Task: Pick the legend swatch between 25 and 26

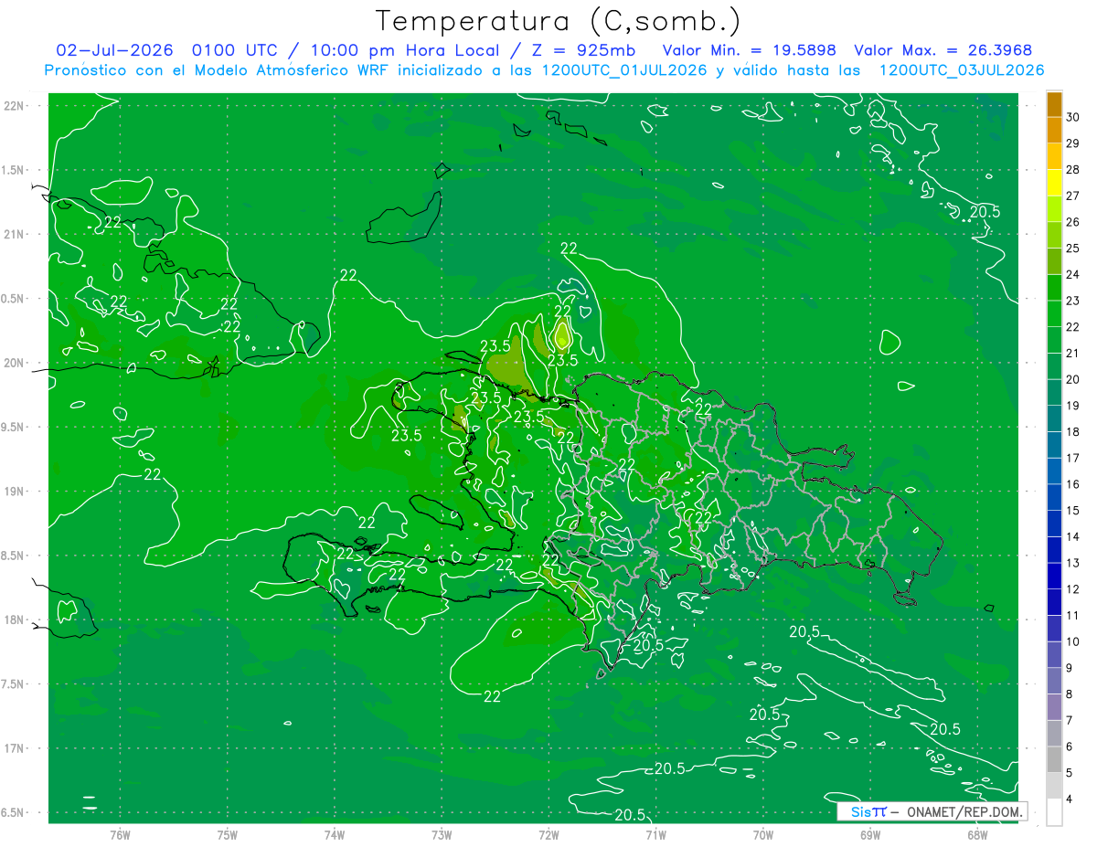Action: 1054,235
